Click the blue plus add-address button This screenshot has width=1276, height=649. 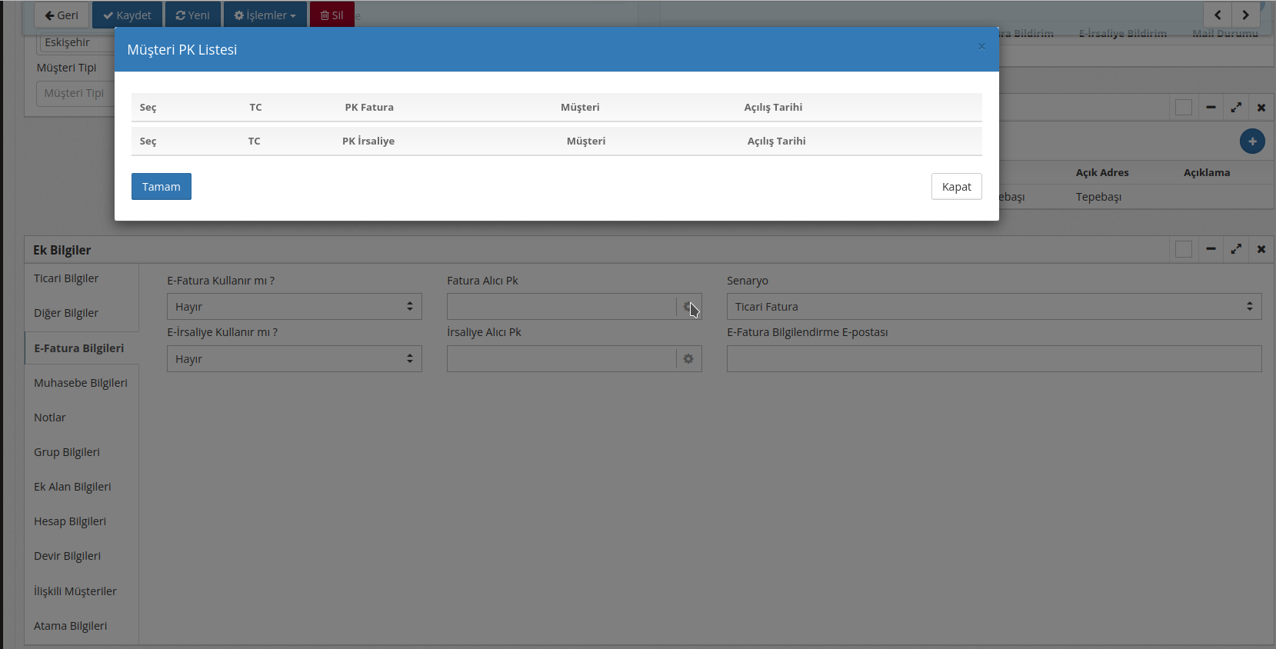(x=1251, y=141)
